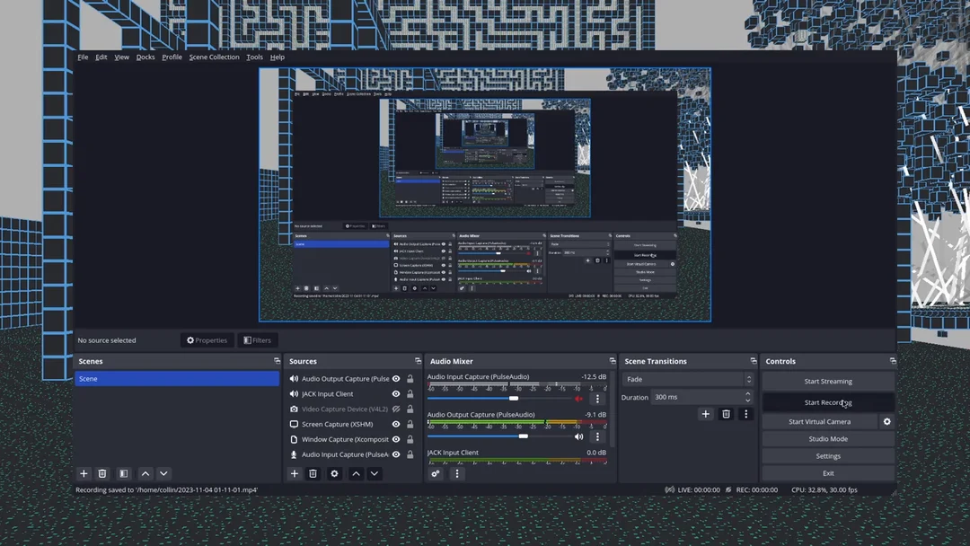Lock the Screen Capture (XSHM) source
Screen dimensions: 970x546
[x=410, y=424]
